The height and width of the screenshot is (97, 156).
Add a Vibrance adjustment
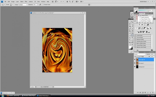[137, 28]
